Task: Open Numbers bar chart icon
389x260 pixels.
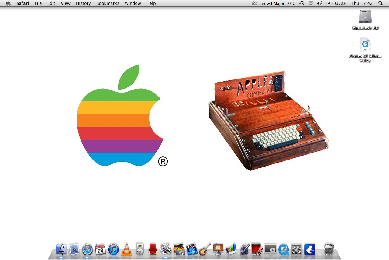Action: [231, 250]
